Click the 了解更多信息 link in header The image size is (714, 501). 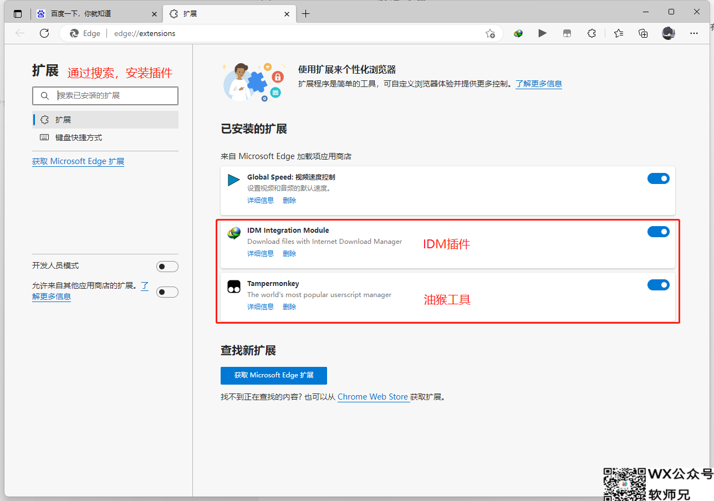(539, 84)
